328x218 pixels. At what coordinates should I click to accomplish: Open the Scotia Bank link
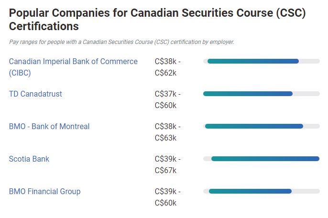coord(29,159)
